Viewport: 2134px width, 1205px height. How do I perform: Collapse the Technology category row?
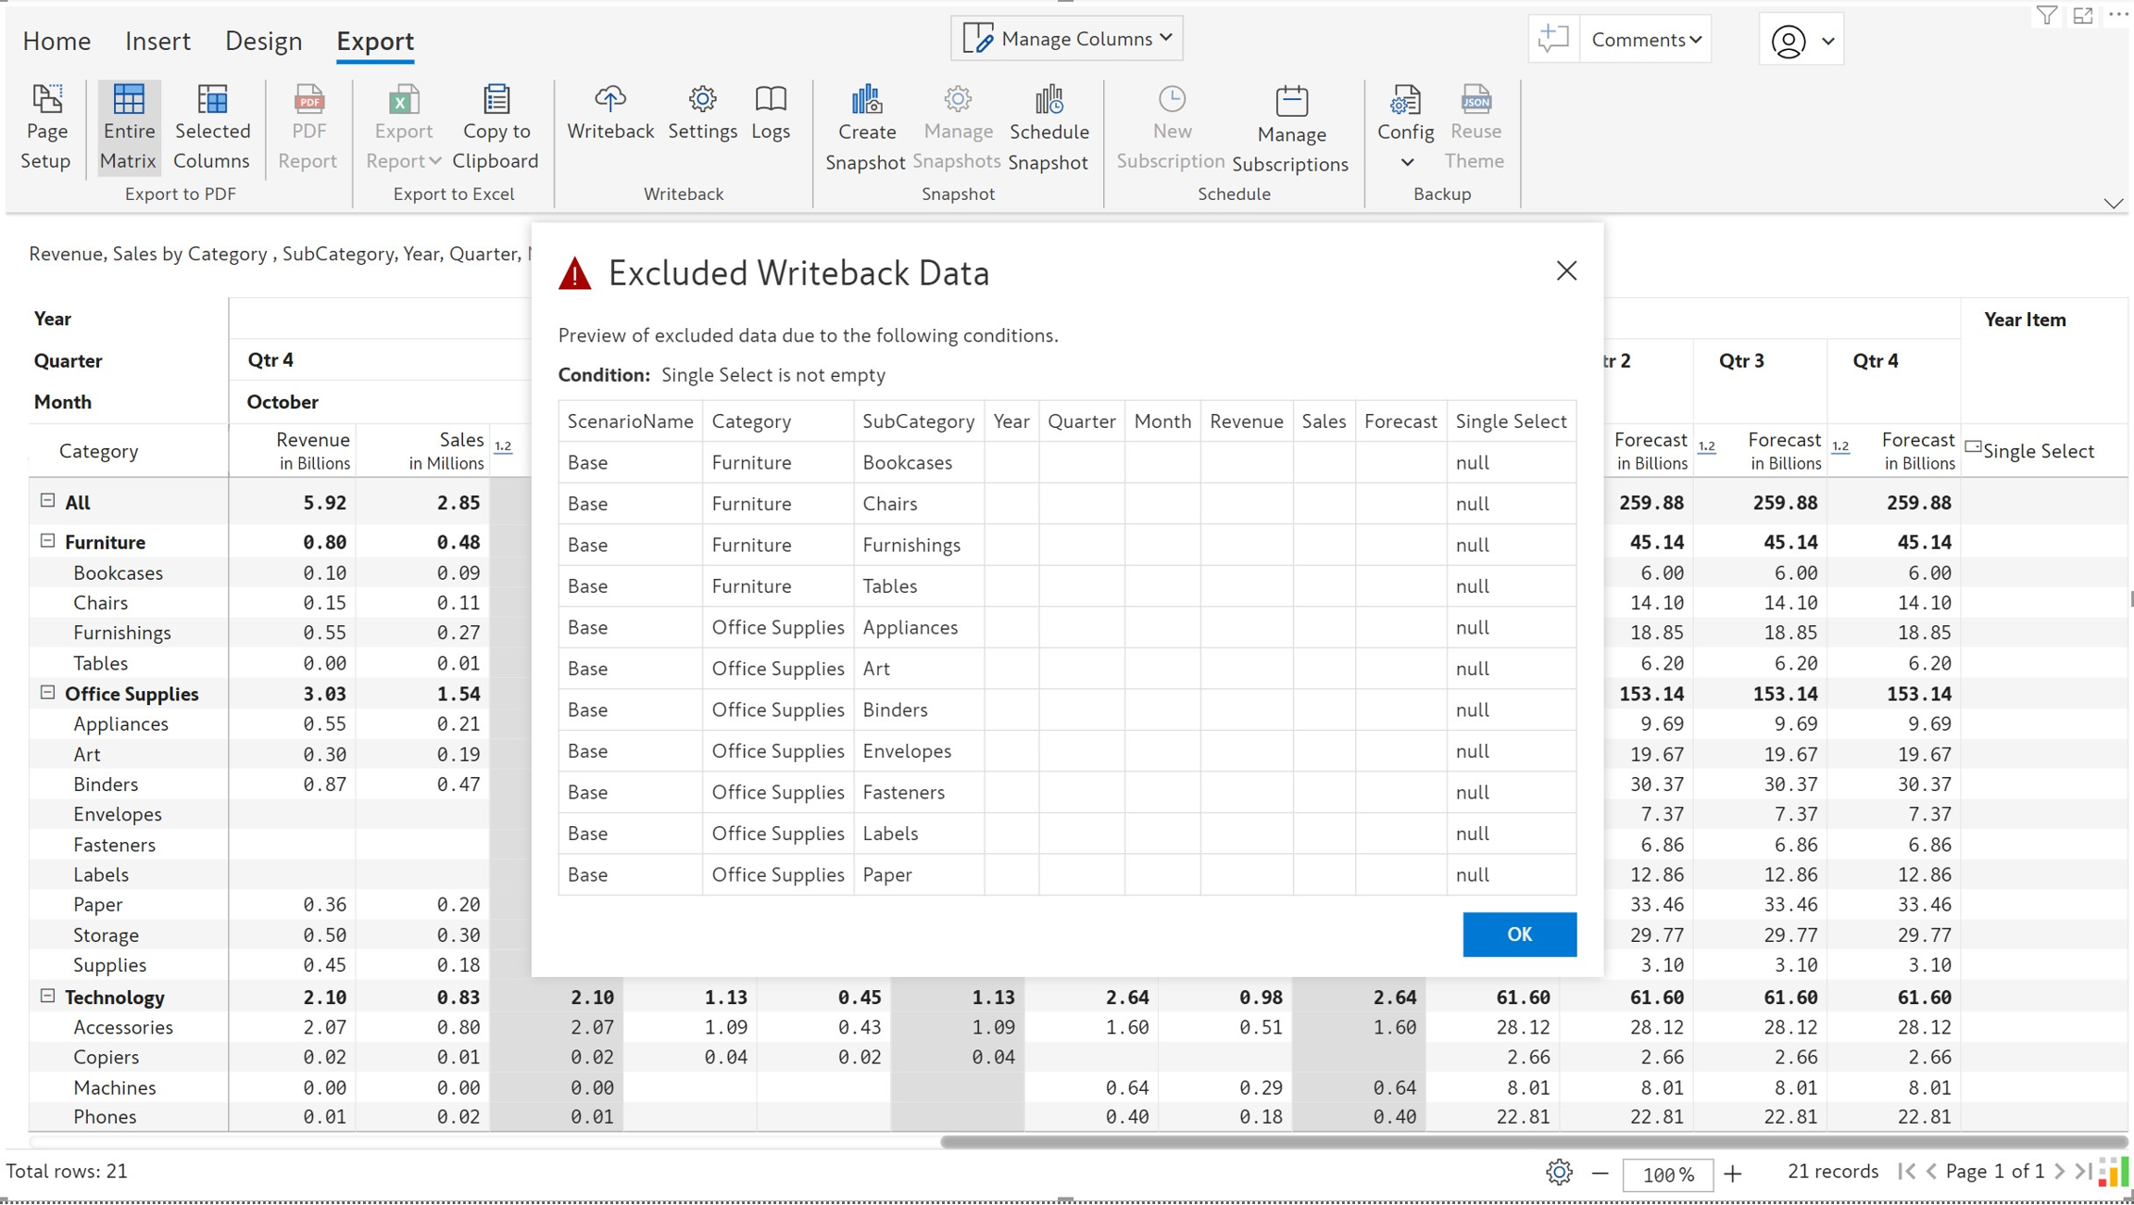pyautogui.click(x=47, y=996)
